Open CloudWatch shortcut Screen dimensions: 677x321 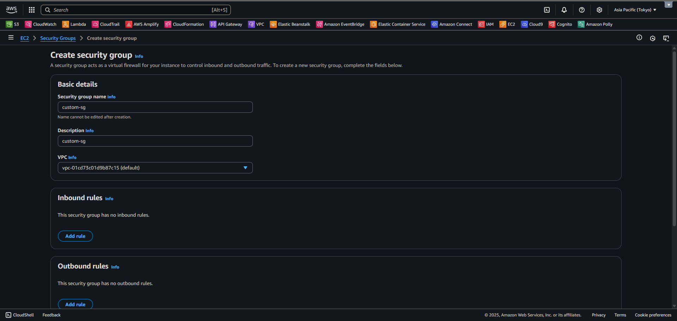41,24
